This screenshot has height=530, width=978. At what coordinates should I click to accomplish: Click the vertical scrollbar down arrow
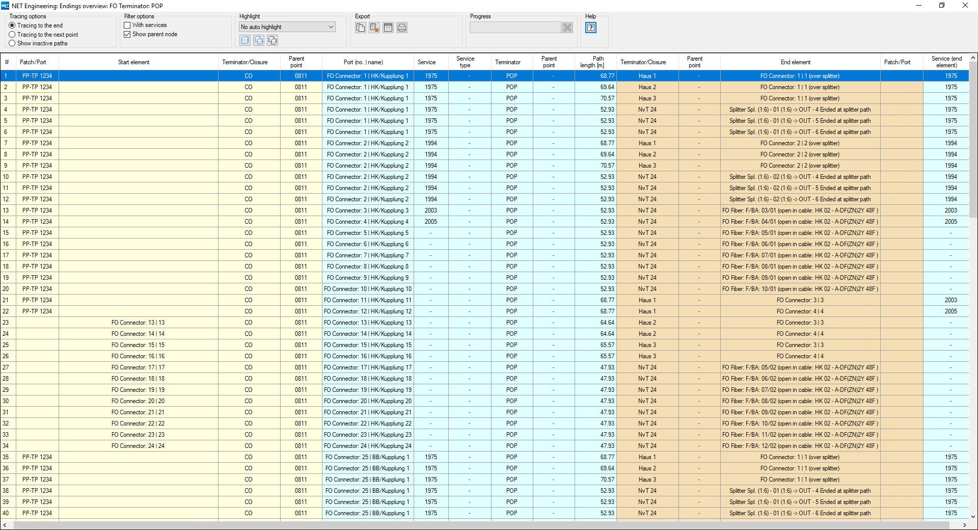tap(973, 516)
